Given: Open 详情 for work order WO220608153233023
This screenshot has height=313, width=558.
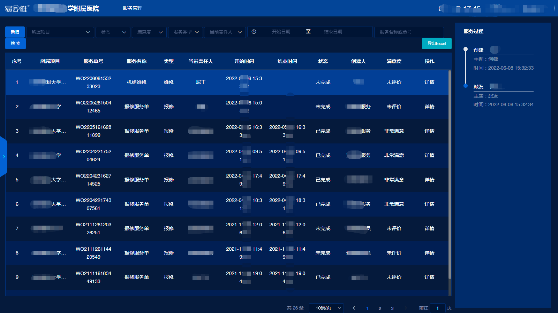Looking at the screenshot, I should tap(429, 83).
